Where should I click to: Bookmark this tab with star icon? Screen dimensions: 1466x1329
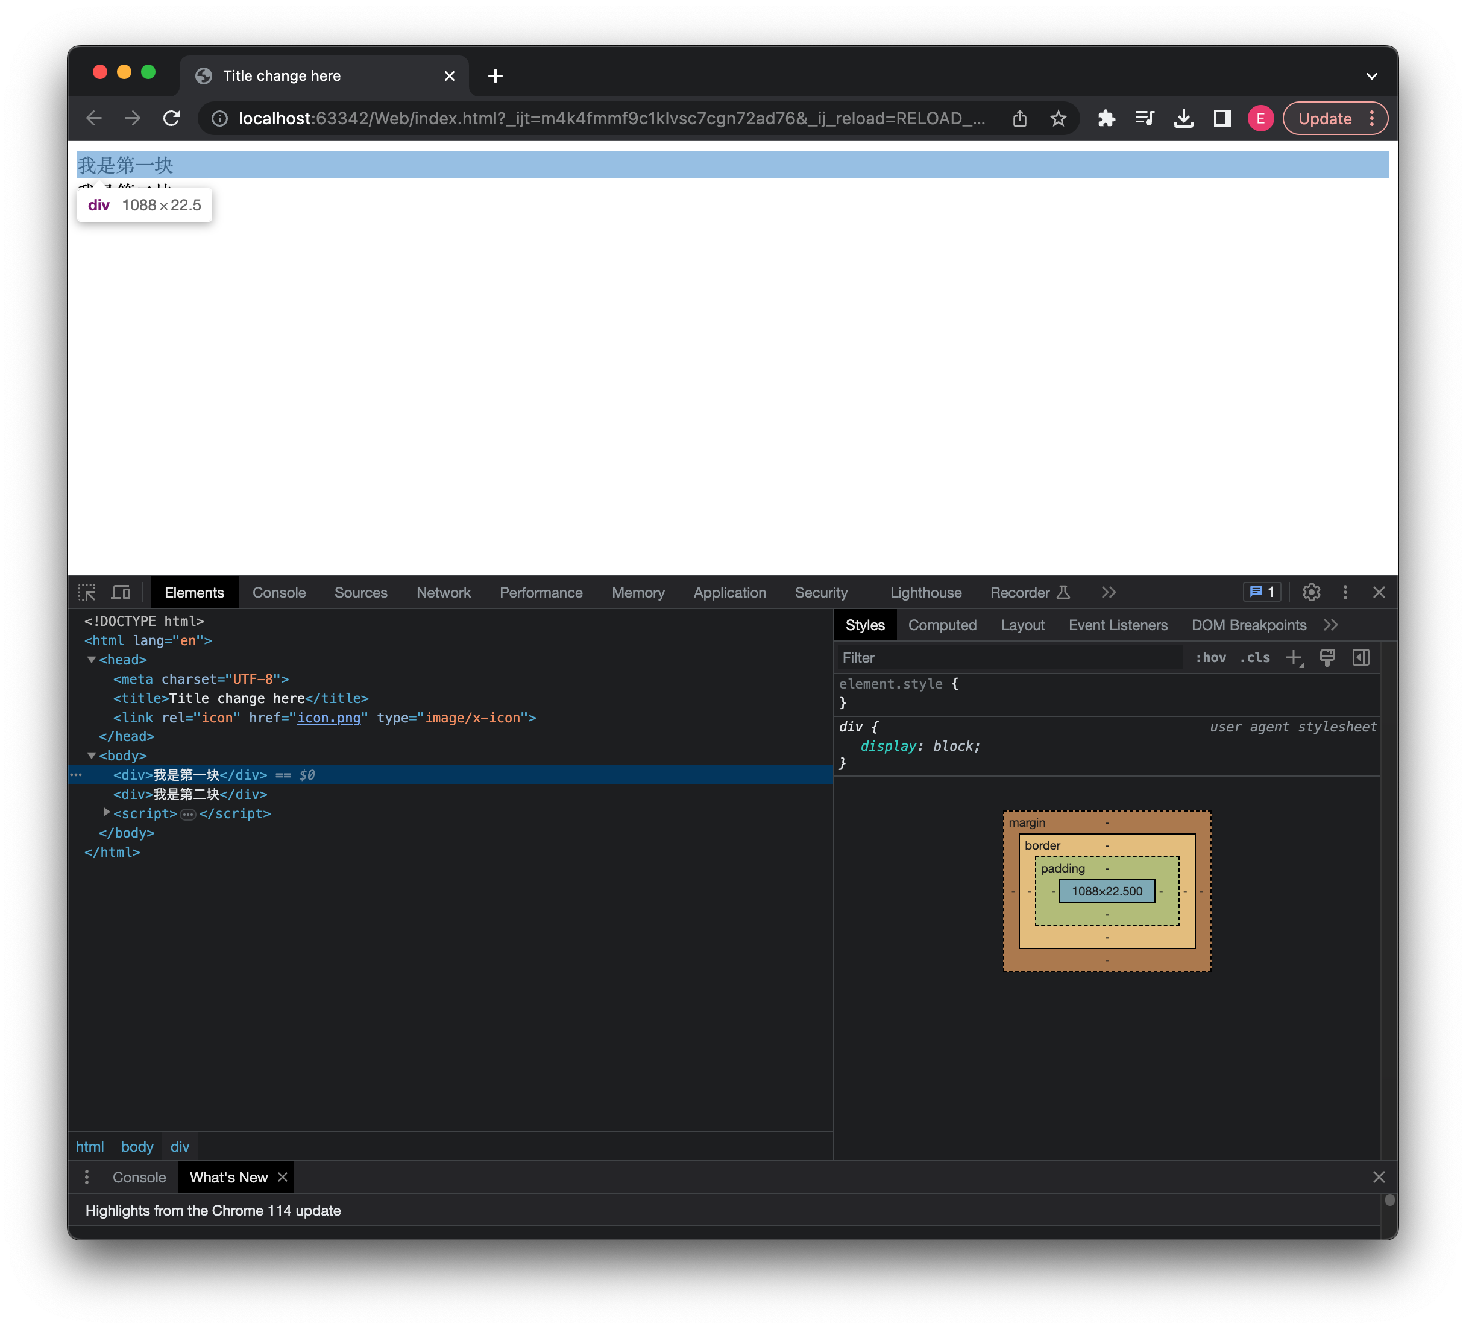coord(1058,119)
